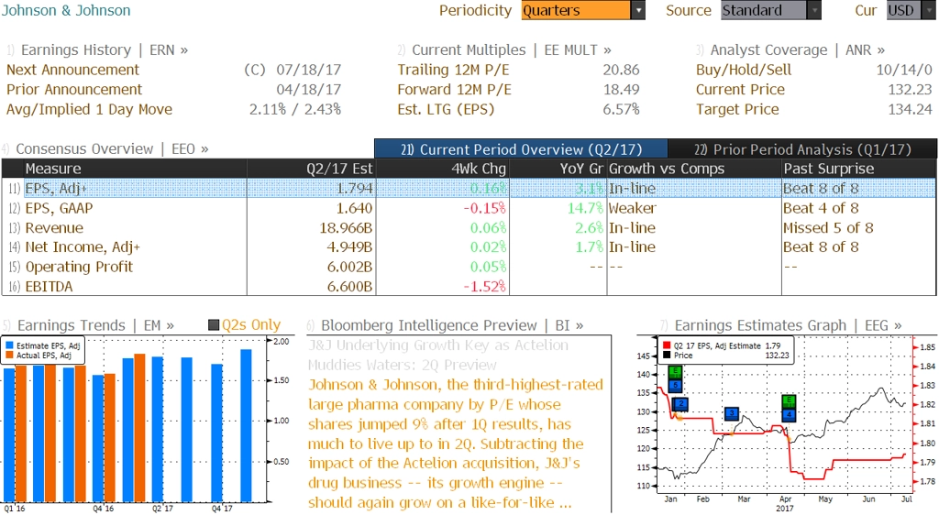Click the Target Price value 134.24
The image size is (939, 515).
(910, 109)
